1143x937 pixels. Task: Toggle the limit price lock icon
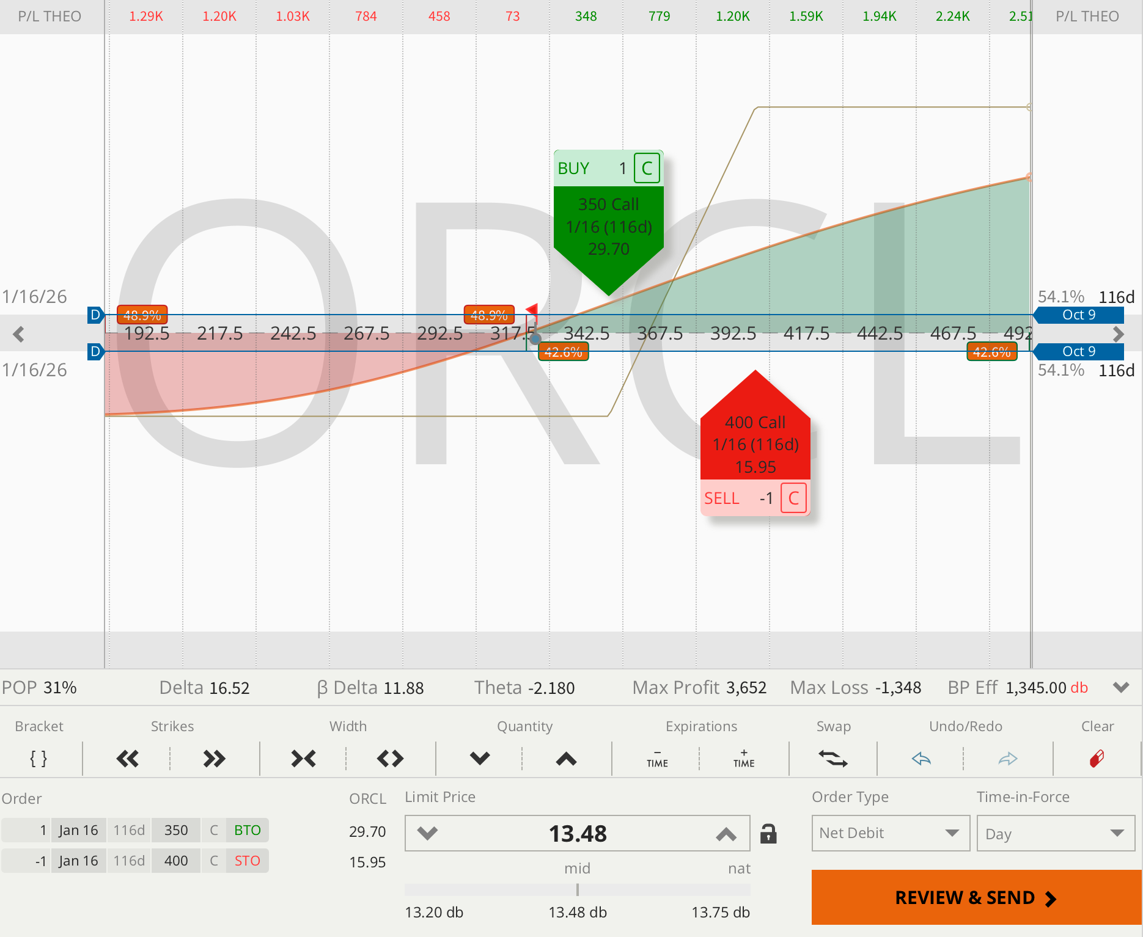point(768,834)
